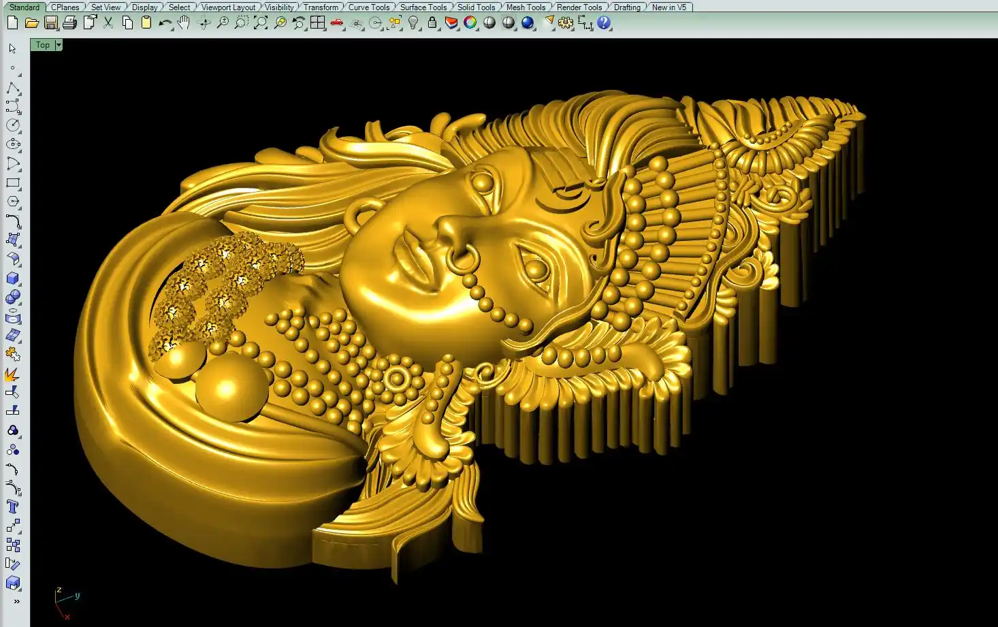The width and height of the screenshot is (998, 627).
Task: Create a new file with the New icon
Action: click(x=12, y=22)
